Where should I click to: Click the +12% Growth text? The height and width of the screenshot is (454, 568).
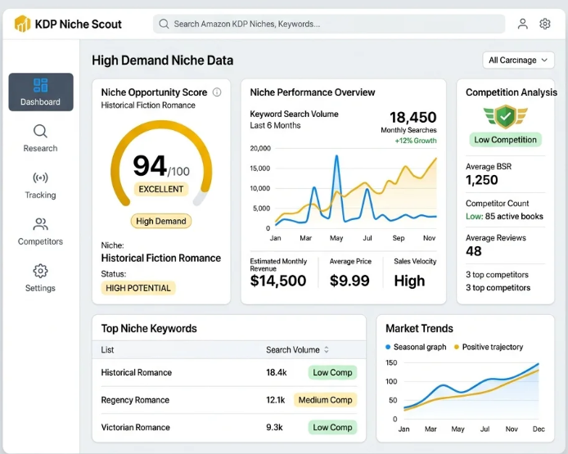pyautogui.click(x=416, y=141)
